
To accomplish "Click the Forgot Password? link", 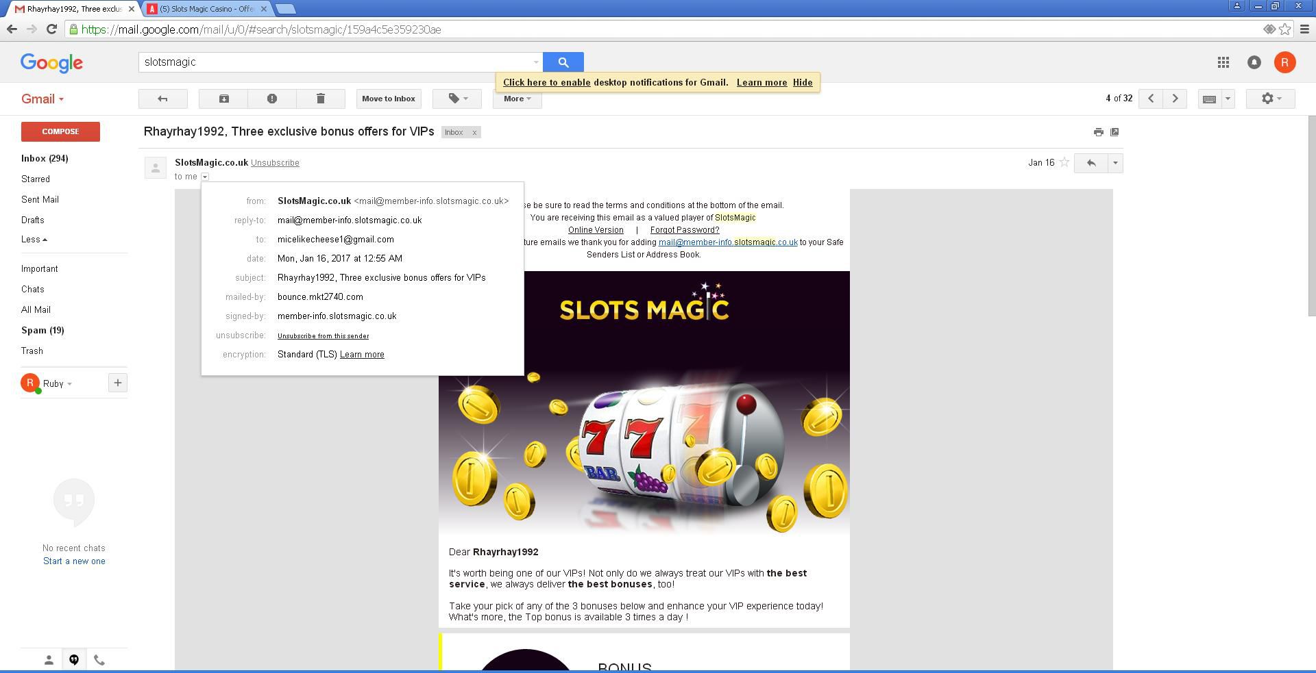I will coord(685,230).
